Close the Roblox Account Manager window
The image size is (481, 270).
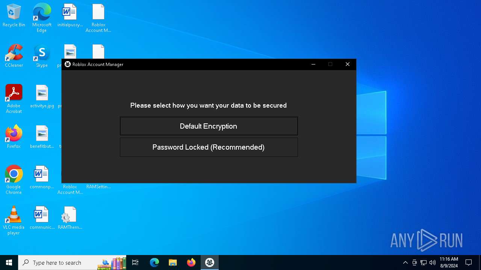tap(348, 64)
